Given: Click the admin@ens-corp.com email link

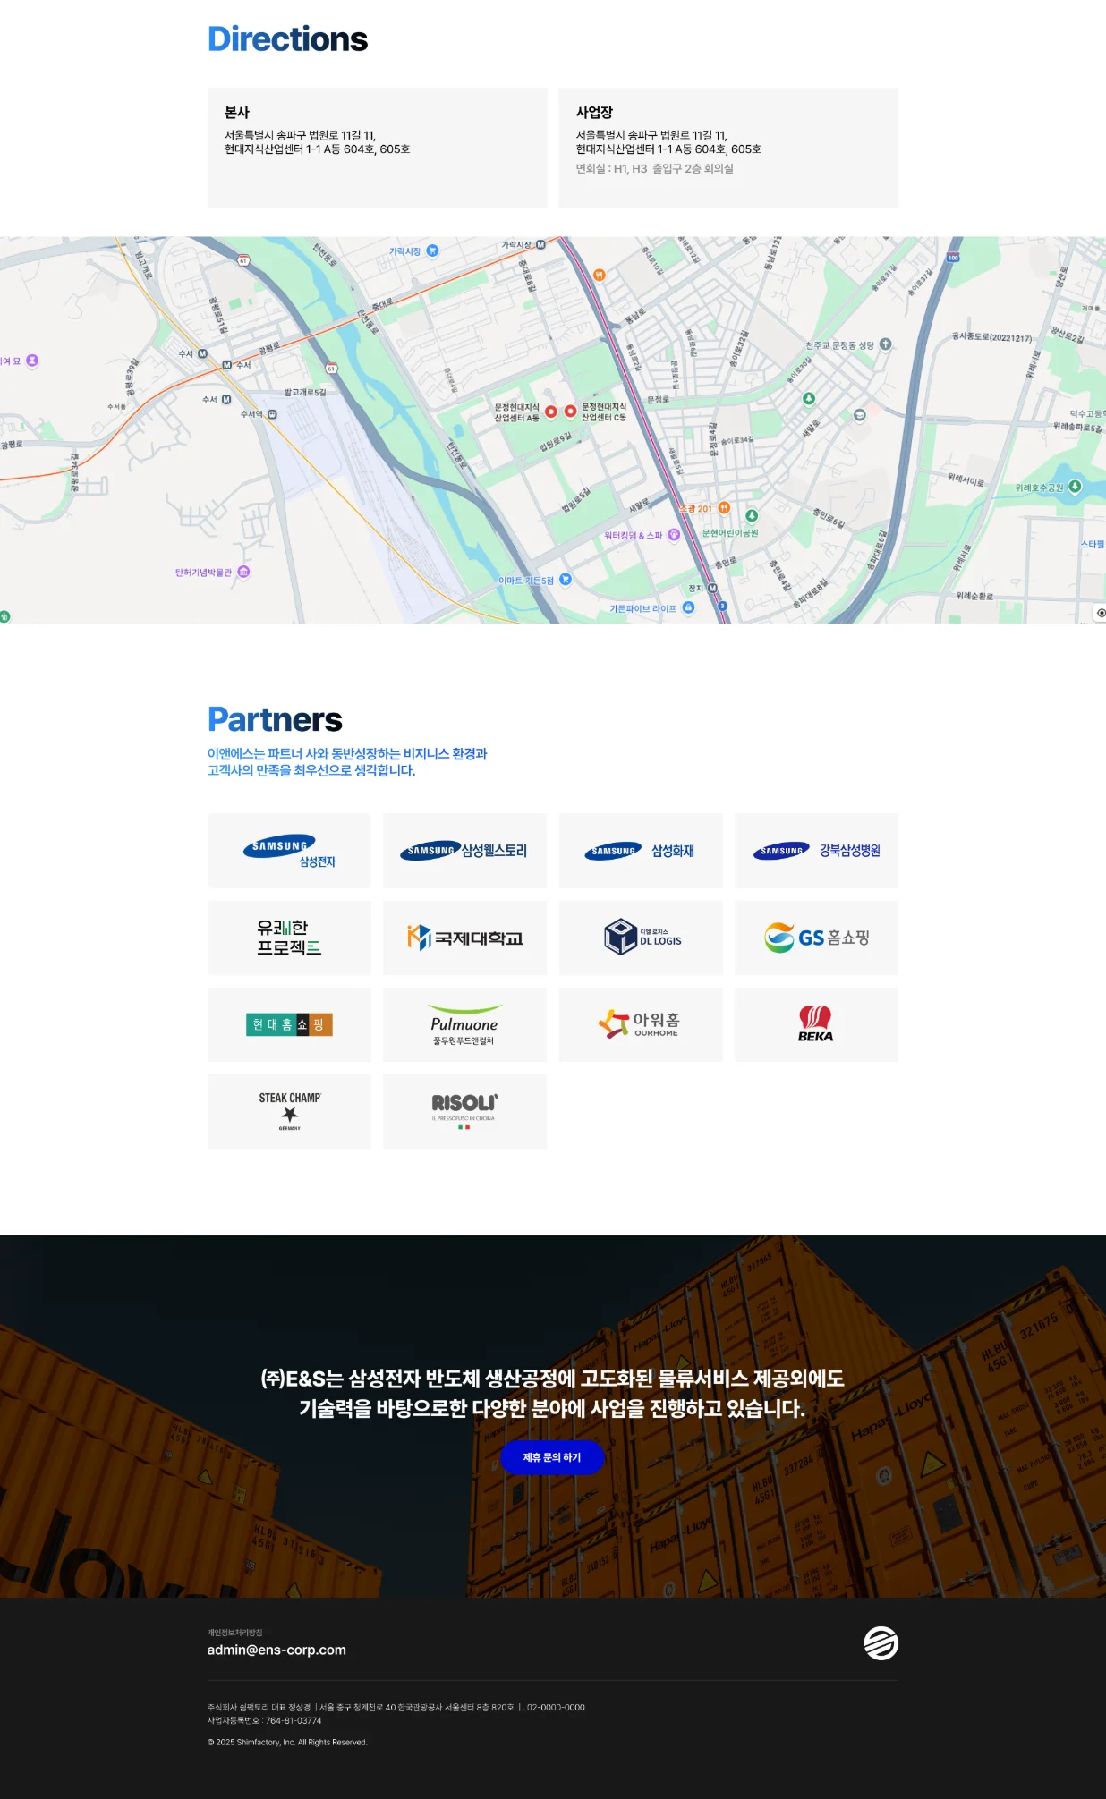Looking at the screenshot, I should (276, 1650).
